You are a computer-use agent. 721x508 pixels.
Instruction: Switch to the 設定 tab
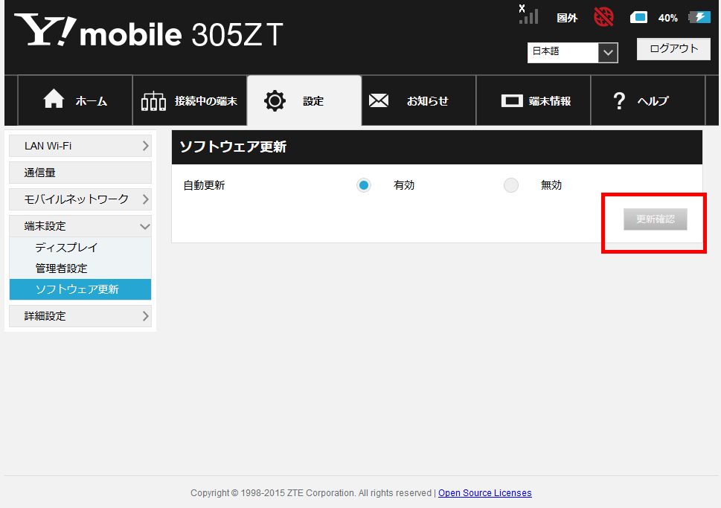click(x=304, y=100)
